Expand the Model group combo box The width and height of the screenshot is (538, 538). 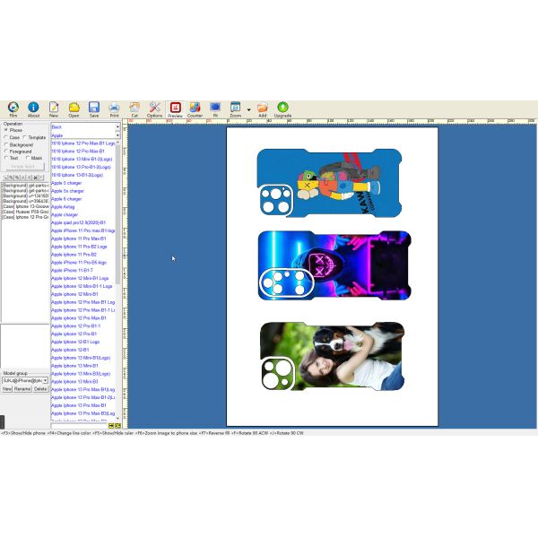[45, 380]
